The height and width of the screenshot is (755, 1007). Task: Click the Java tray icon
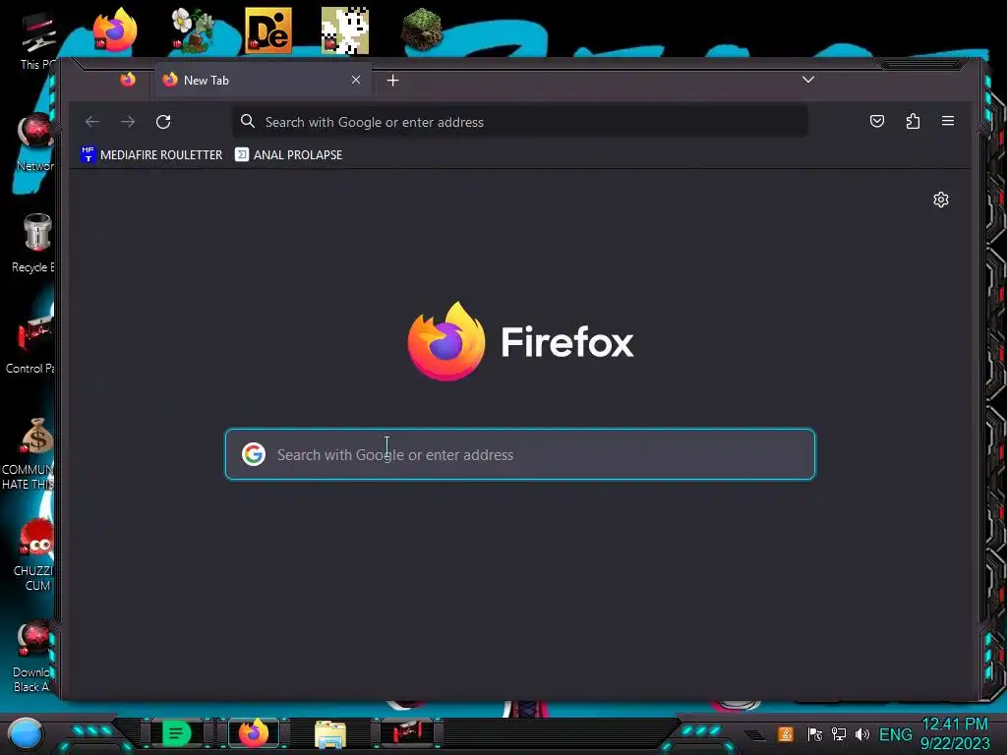coord(786,733)
